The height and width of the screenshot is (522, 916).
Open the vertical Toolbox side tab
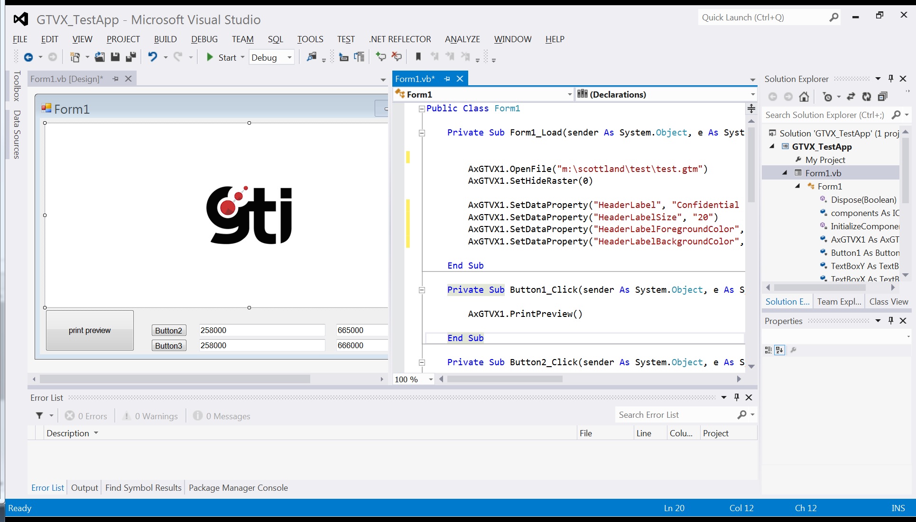click(17, 86)
